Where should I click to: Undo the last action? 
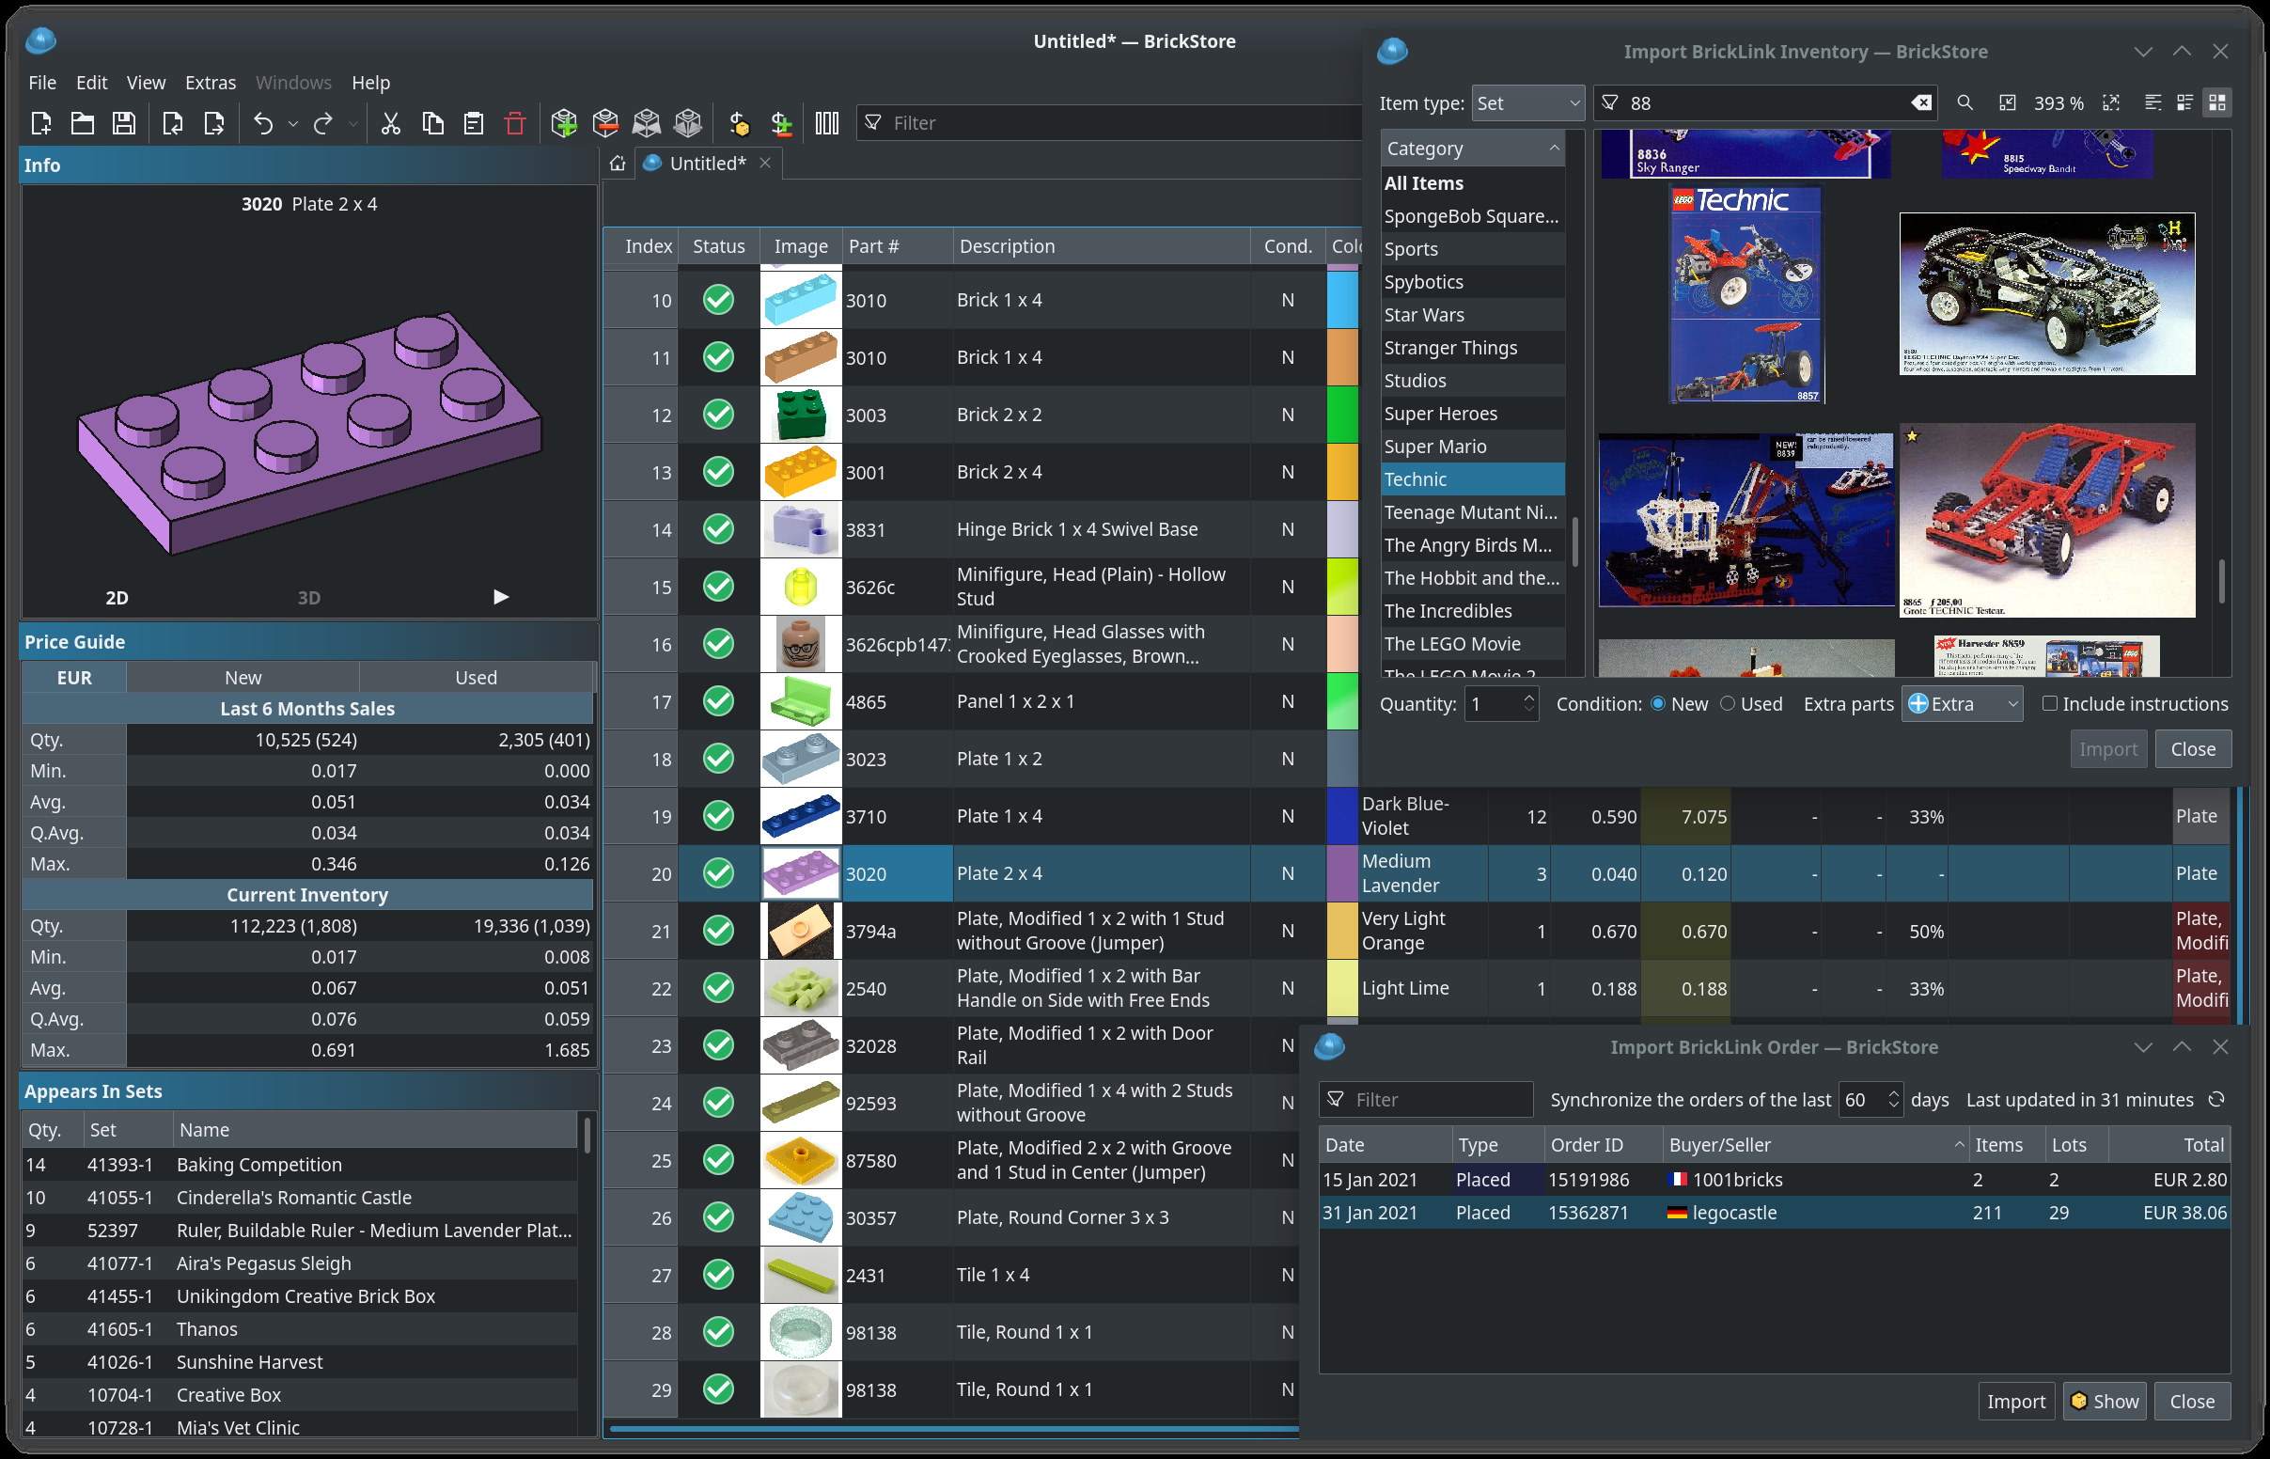tap(263, 123)
